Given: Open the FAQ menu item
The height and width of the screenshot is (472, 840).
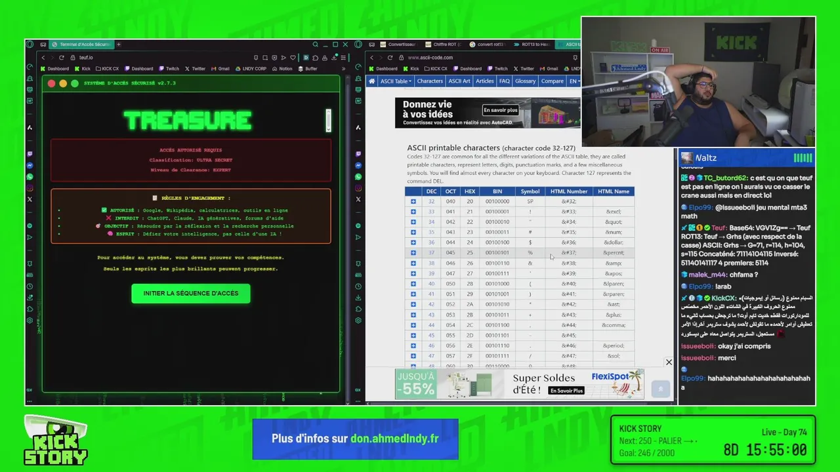Looking at the screenshot, I should [504, 81].
